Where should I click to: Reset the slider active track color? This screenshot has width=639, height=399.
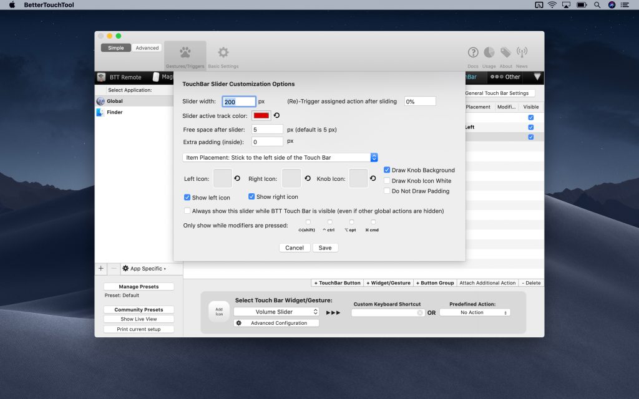coord(276,115)
